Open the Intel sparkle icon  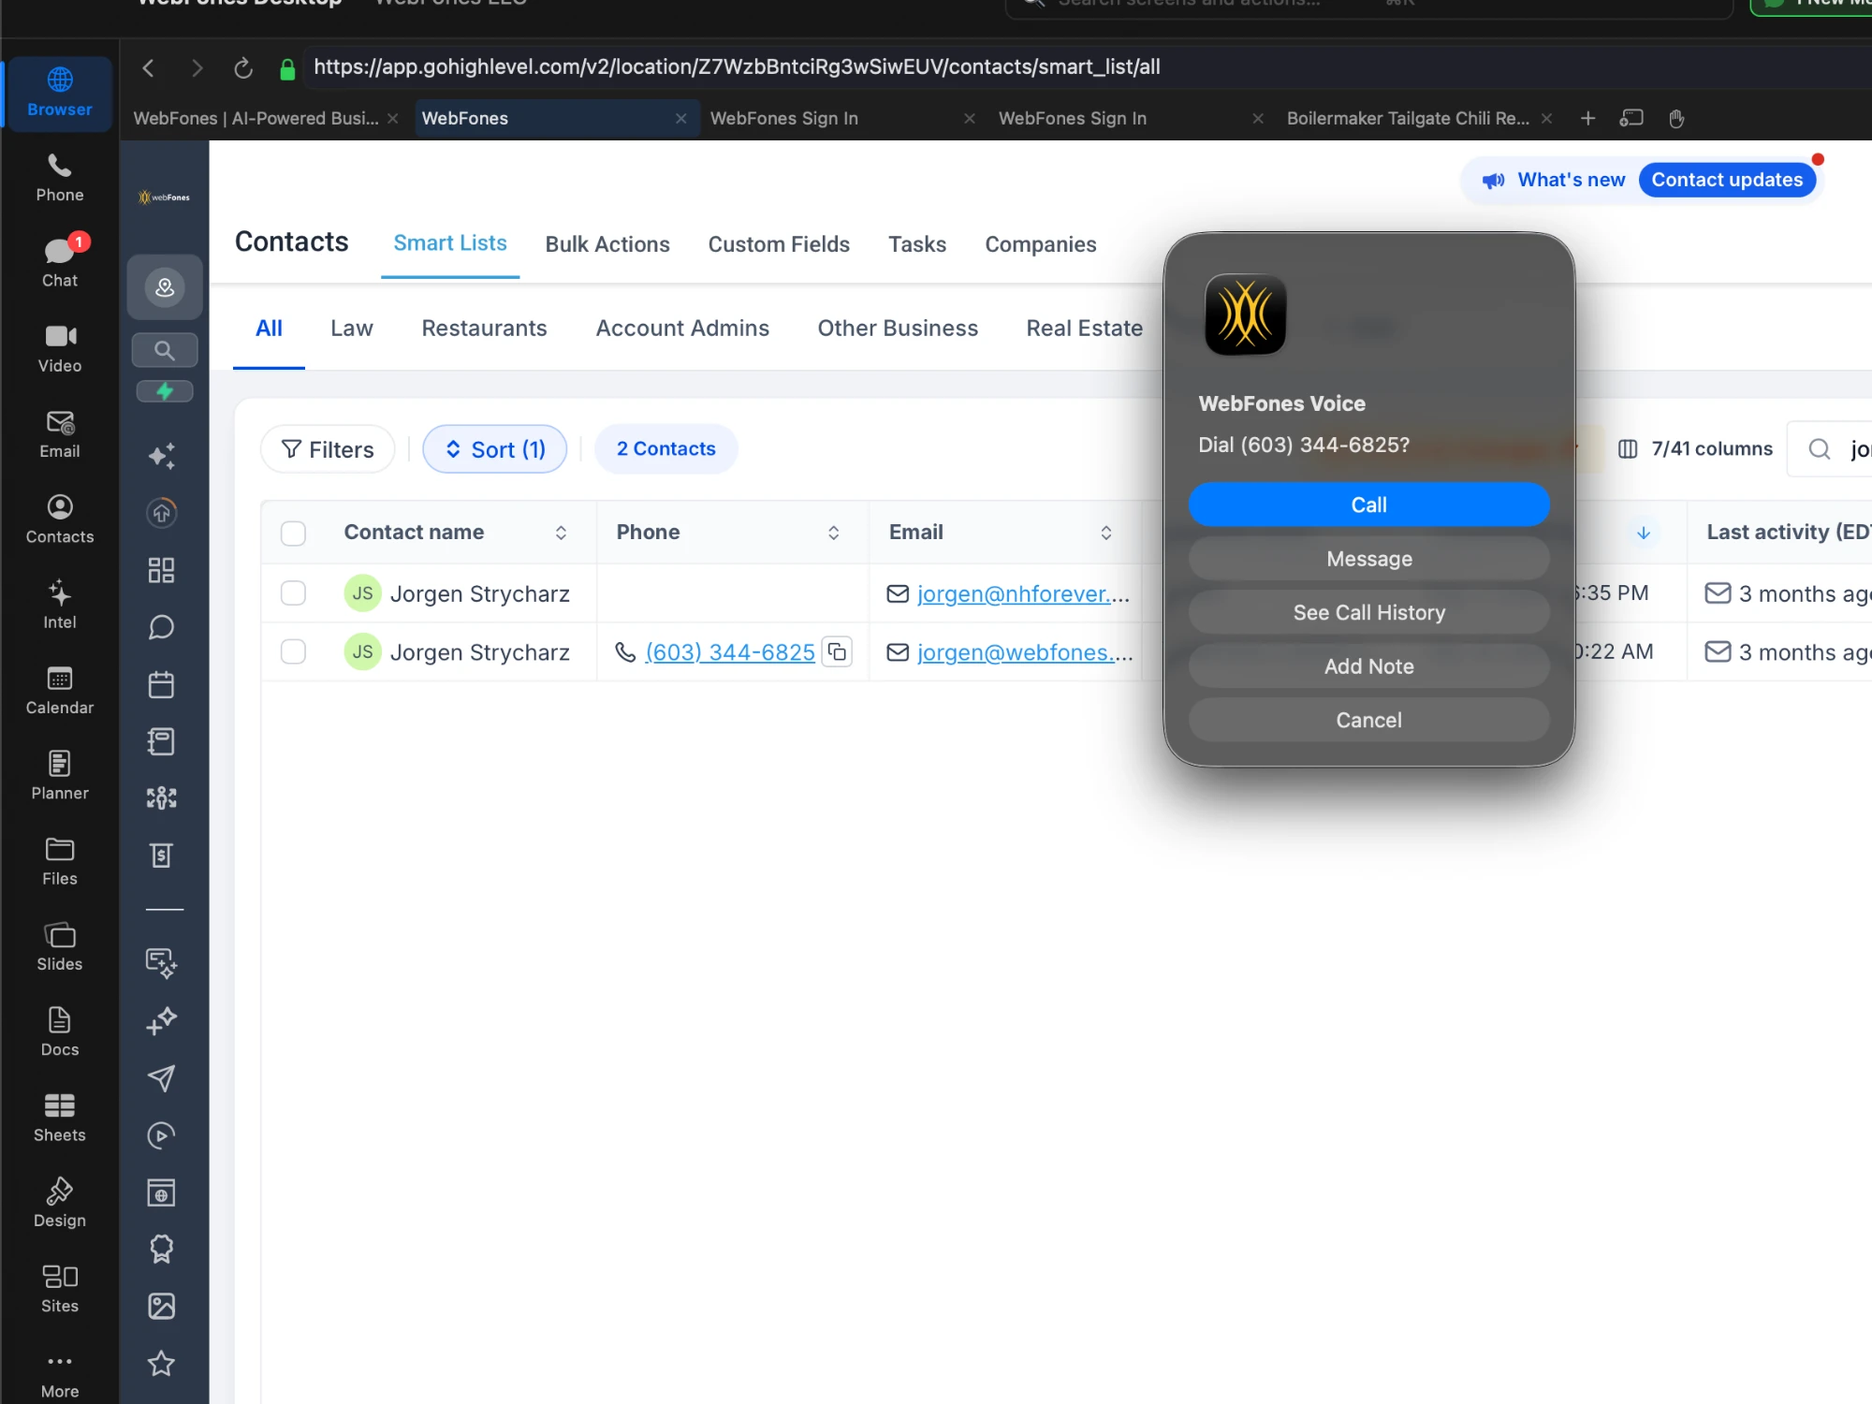click(x=60, y=605)
